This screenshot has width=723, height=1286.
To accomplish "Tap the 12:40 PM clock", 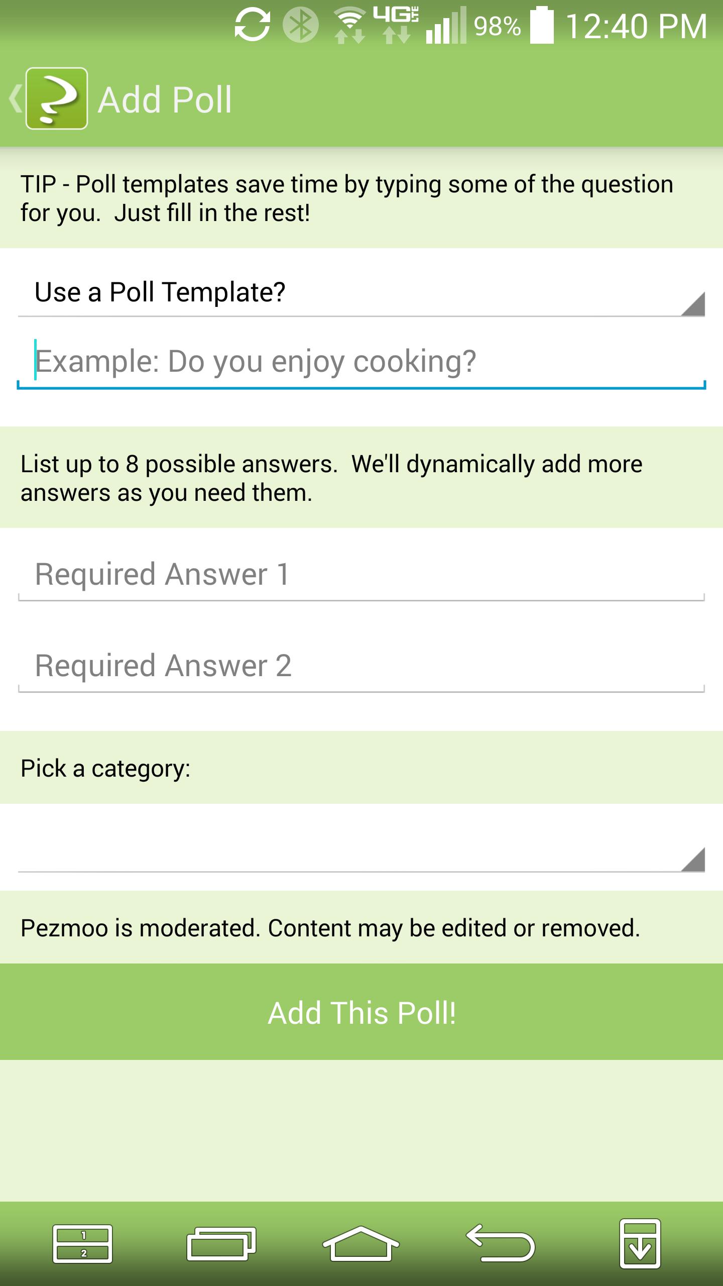I will click(636, 26).
